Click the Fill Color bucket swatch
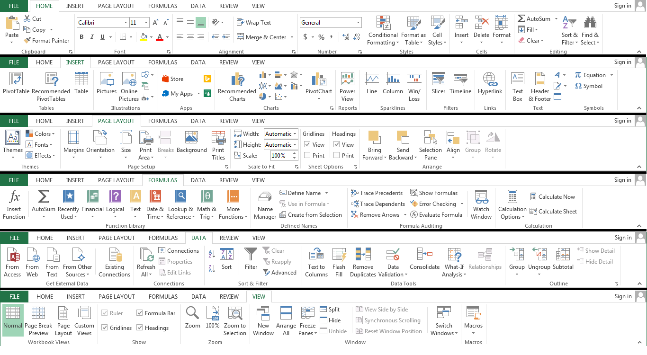Screen dimensions: 647x355 tap(144, 37)
